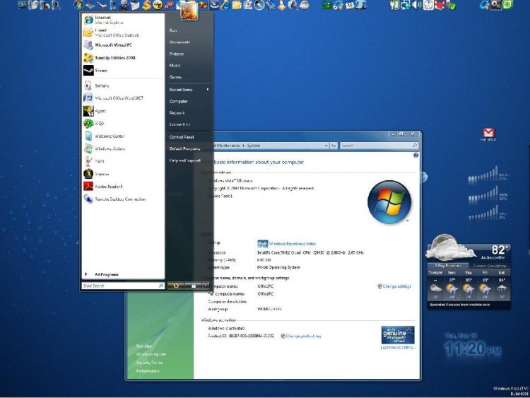Open E-mail Microsoft Office Outlook entry
Image resolution: width=530 pixels, height=398 pixels.
[122, 33]
